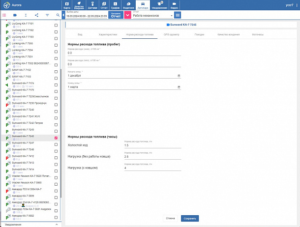Select the Норма расхода топлива tab
This screenshot has width=300, height=227.
click(140, 34)
